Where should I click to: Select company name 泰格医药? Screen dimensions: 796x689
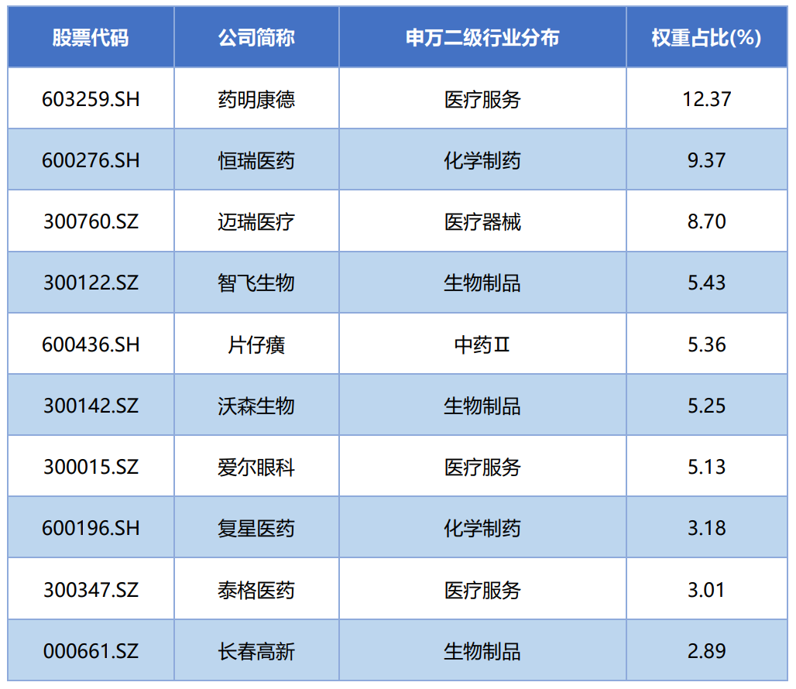pyautogui.click(x=256, y=590)
